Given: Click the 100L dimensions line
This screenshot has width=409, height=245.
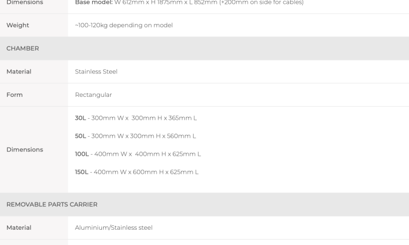Looking at the screenshot, I should point(138,154).
